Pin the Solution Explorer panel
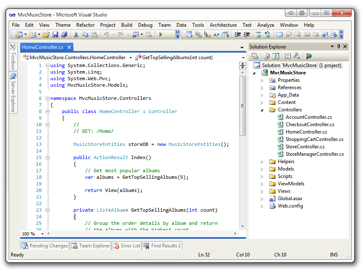Image resolution: width=362 pixels, height=270 pixels. click(x=339, y=46)
